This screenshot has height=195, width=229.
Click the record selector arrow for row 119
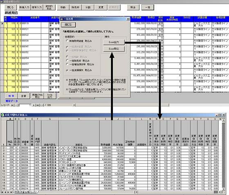click(x=2, y=23)
